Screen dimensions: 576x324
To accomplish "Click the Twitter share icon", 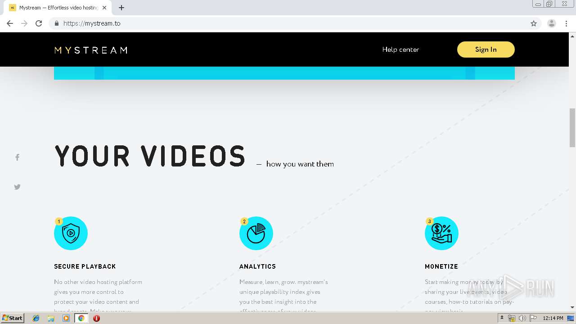I will click(x=17, y=187).
